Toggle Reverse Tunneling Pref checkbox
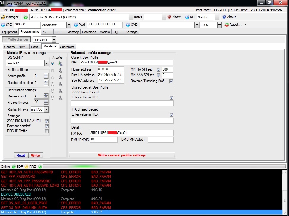The height and width of the screenshot is (216, 289). tap(171, 81)
